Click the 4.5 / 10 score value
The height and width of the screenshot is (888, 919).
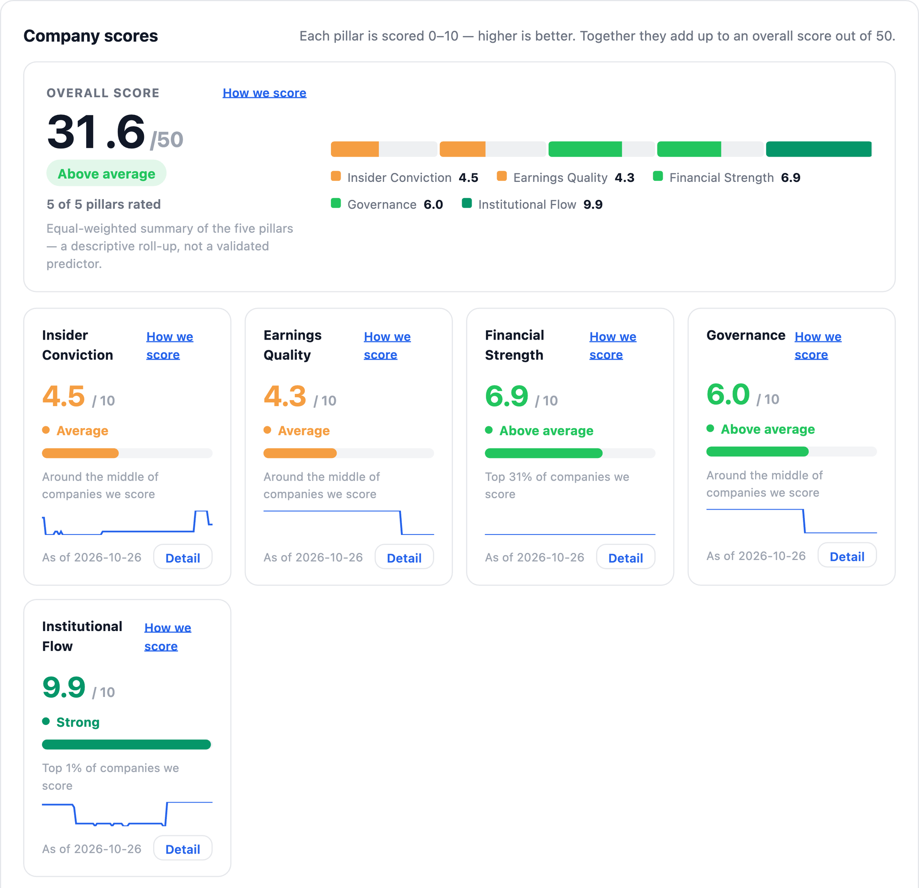coord(78,396)
